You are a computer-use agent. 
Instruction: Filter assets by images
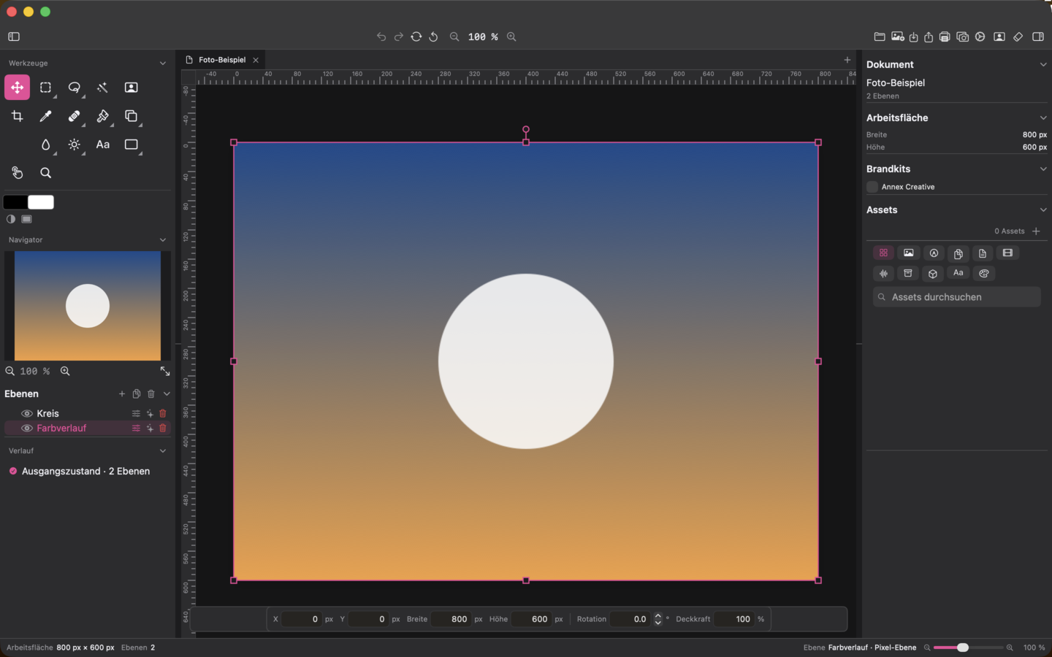909,253
